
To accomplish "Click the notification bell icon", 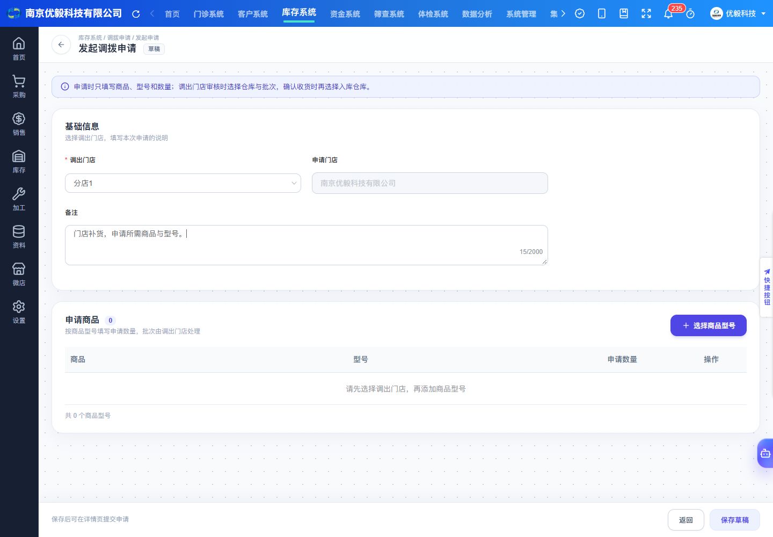I will pyautogui.click(x=668, y=14).
